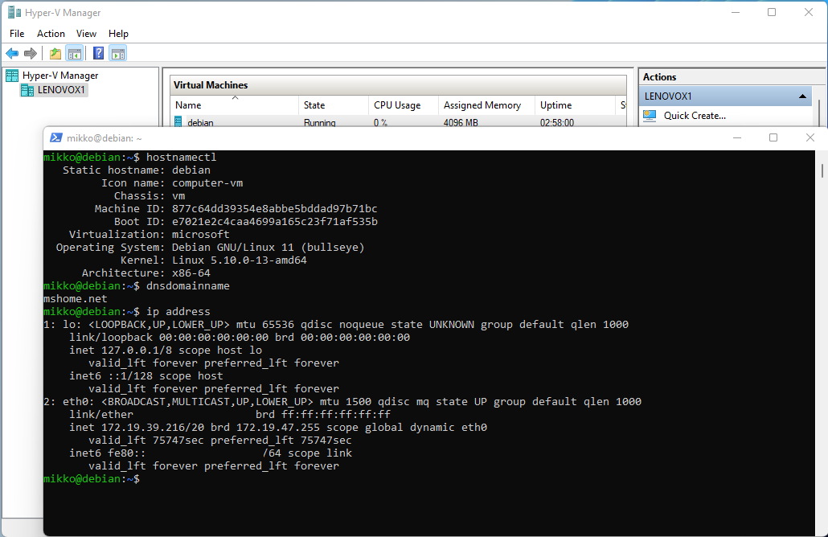This screenshot has width=828, height=537.
Task: Select the debian virtual machine entry
Action: [199, 122]
